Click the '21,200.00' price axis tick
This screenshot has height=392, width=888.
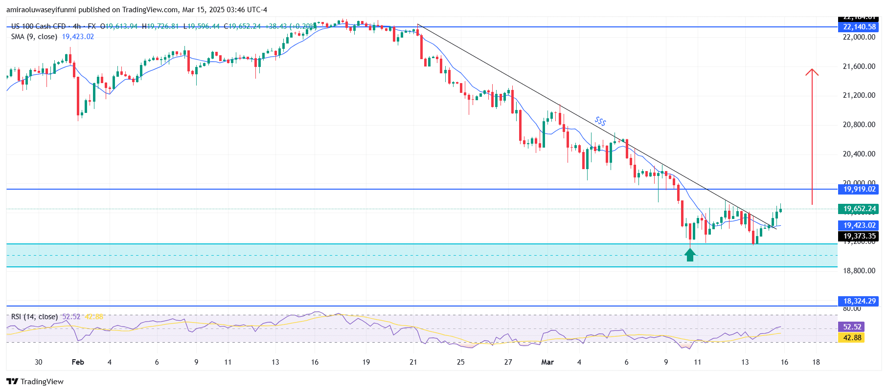[x=859, y=95]
